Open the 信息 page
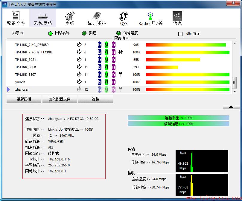Image resolution: width=242 pixels, height=201 pixels. 177,18
